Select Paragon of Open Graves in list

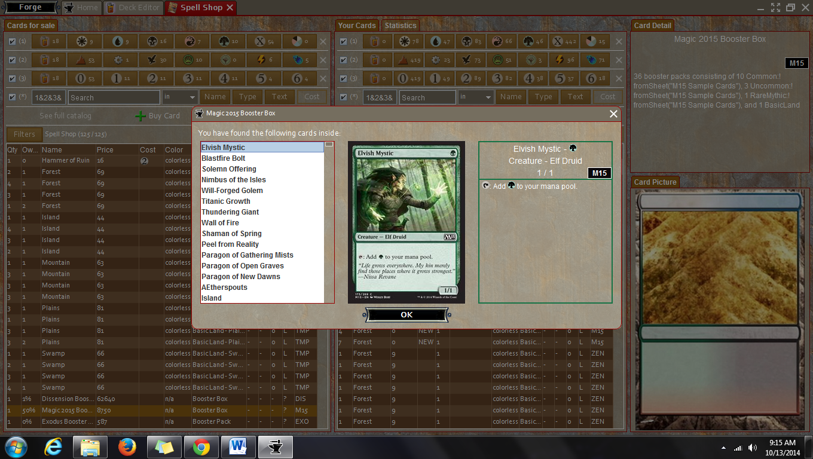coord(262,266)
